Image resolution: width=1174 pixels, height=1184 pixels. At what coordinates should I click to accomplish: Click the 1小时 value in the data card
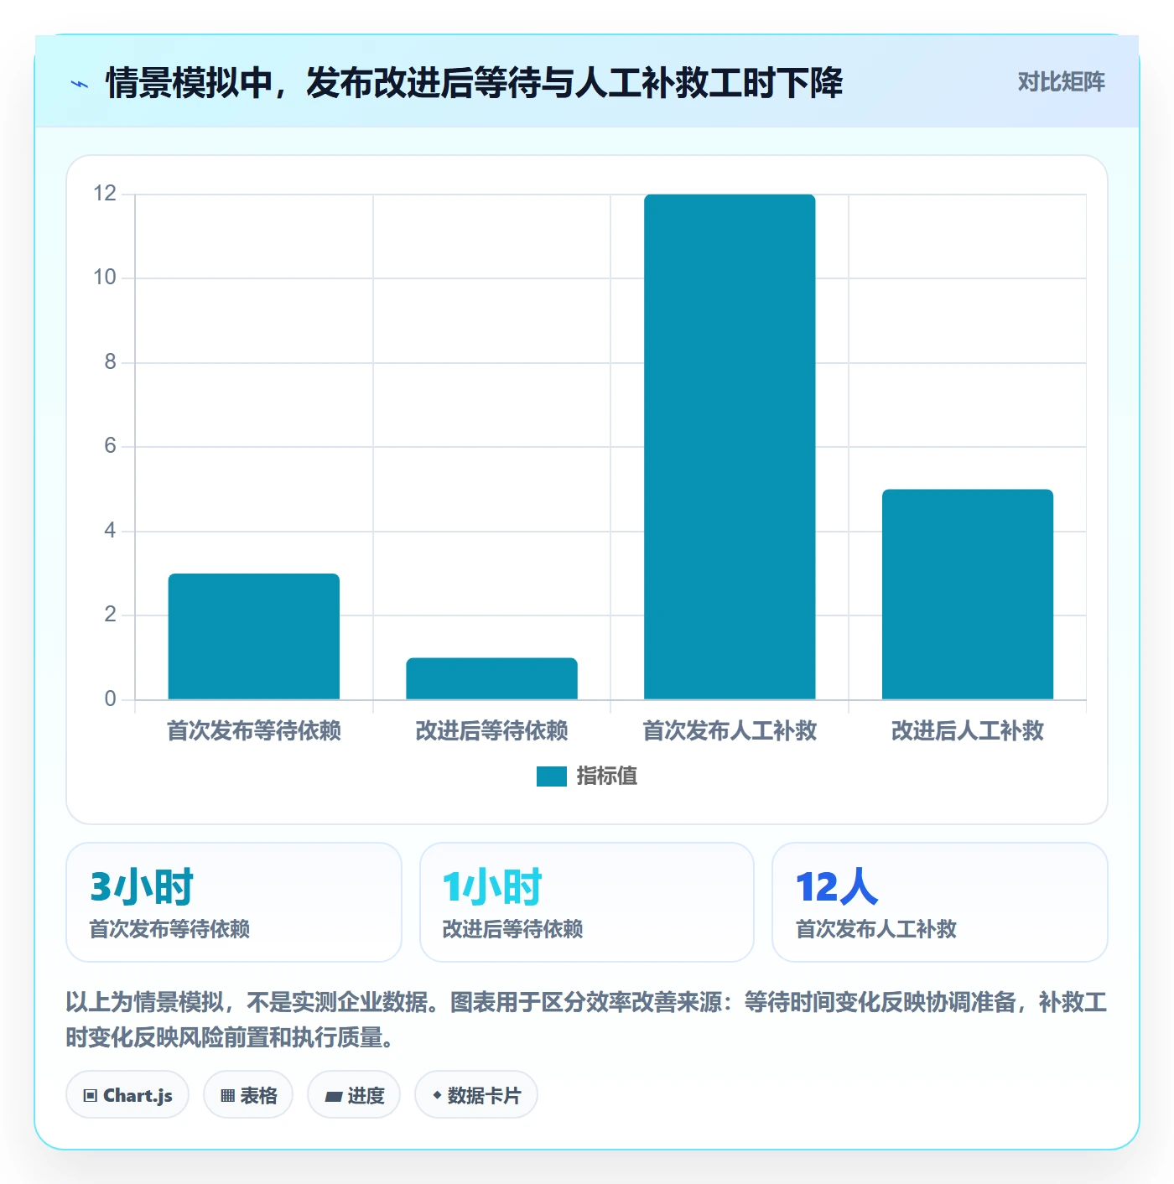492,886
